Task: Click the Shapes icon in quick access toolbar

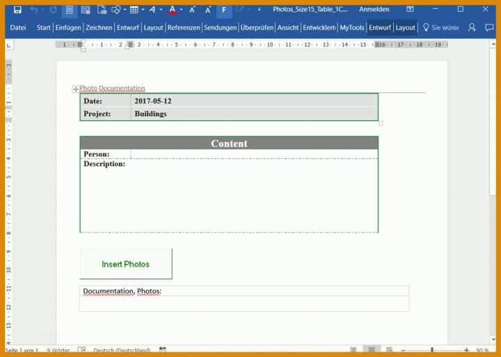Action: (116, 10)
